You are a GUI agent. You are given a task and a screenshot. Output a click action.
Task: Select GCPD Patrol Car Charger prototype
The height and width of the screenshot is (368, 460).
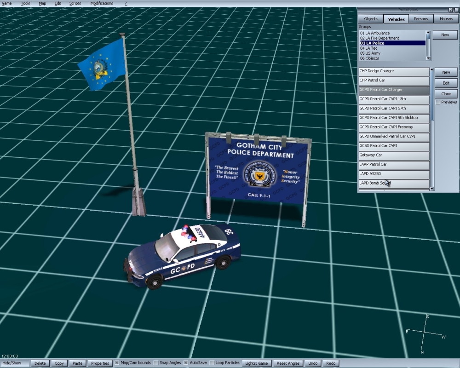[x=394, y=90]
